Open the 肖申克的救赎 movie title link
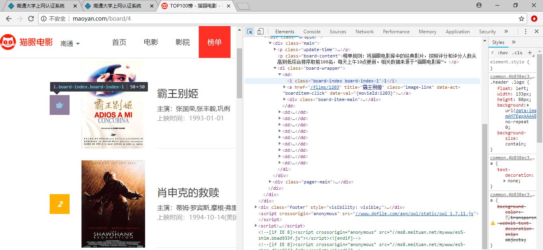This screenshot has height=250, width=543. click(188, 193)
